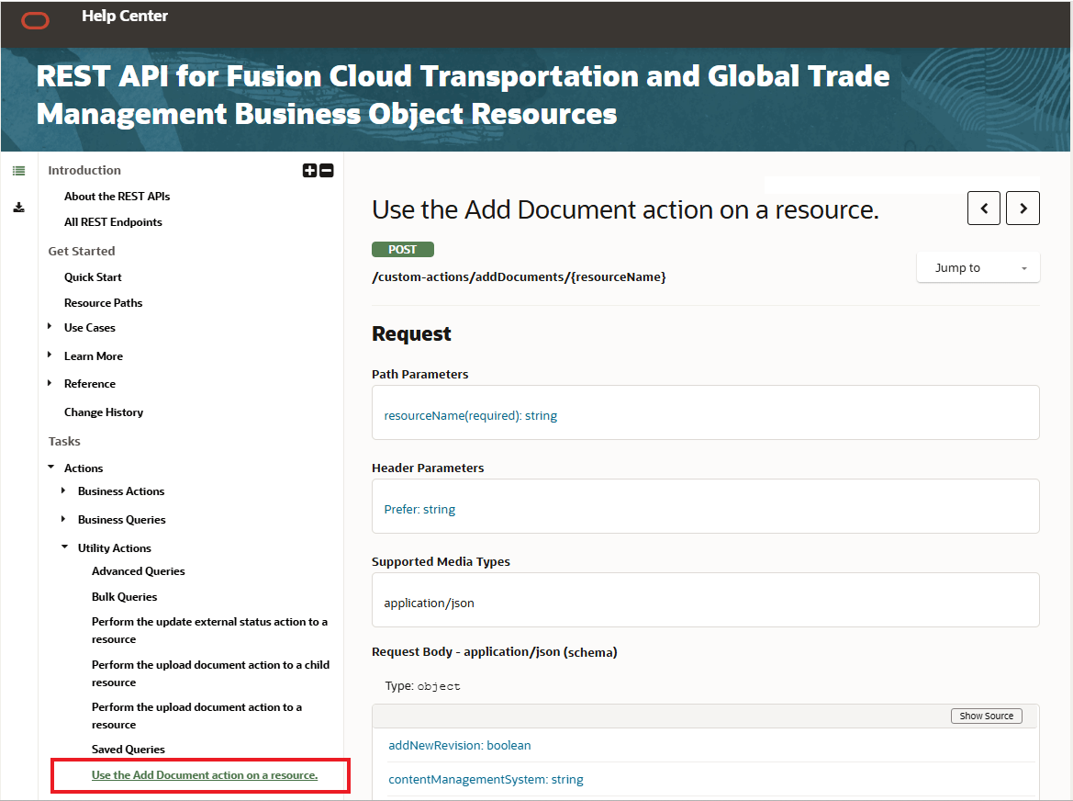
Task: Click the Get Started section heading
Action: pos(82,252)
